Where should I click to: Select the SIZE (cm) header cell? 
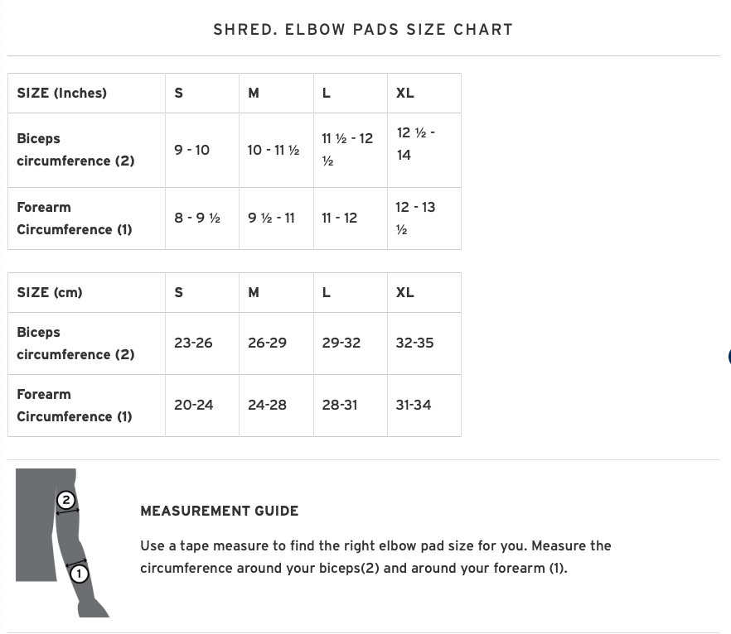(x=50, y=293)
